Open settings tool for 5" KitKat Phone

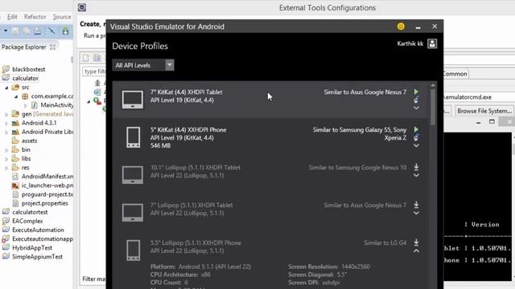pyautogui.click(x=416, y=137)
